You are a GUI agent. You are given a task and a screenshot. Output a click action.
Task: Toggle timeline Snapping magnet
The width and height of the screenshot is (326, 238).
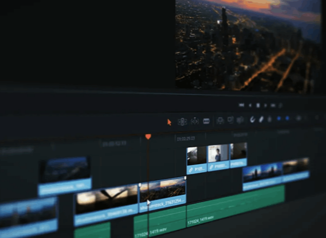pyautogui.click(x=252, y=119)
